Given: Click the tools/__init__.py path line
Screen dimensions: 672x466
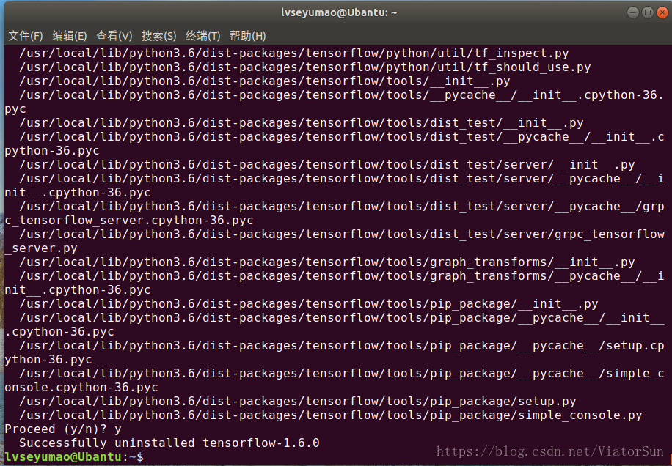Looking at the screenshot, I should click(264, 81).
